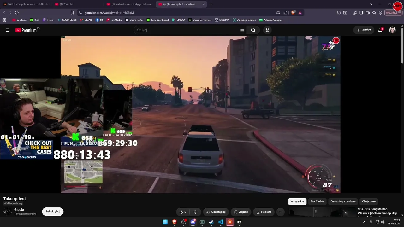Switch to FACEIT competitive match tab
This screenshot has width=404, height=227.
coord(26,4)
